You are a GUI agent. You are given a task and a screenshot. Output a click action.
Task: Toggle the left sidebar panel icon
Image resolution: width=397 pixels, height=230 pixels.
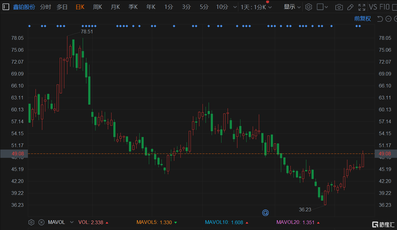[x=6, y=7]
